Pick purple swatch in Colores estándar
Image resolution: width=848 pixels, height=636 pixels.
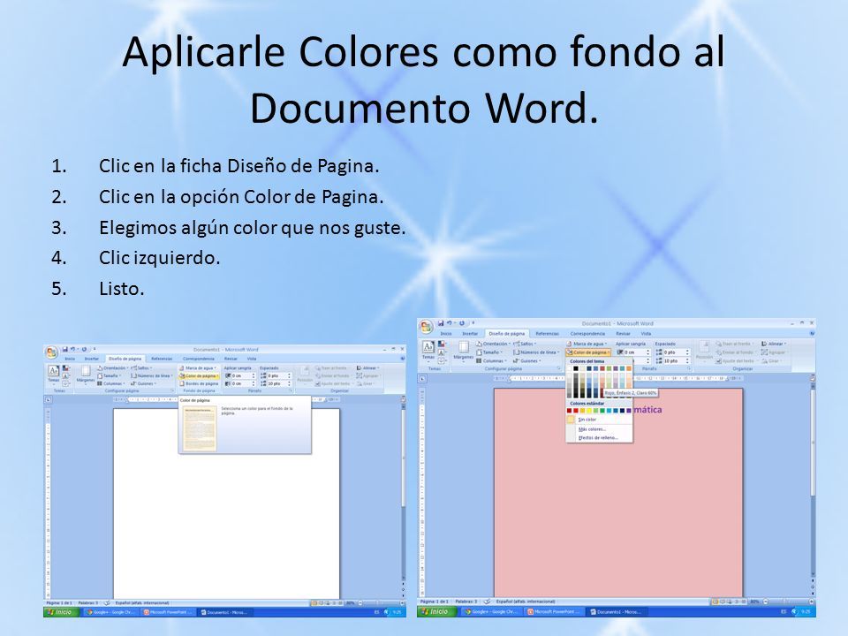click(x=628, y=411)
